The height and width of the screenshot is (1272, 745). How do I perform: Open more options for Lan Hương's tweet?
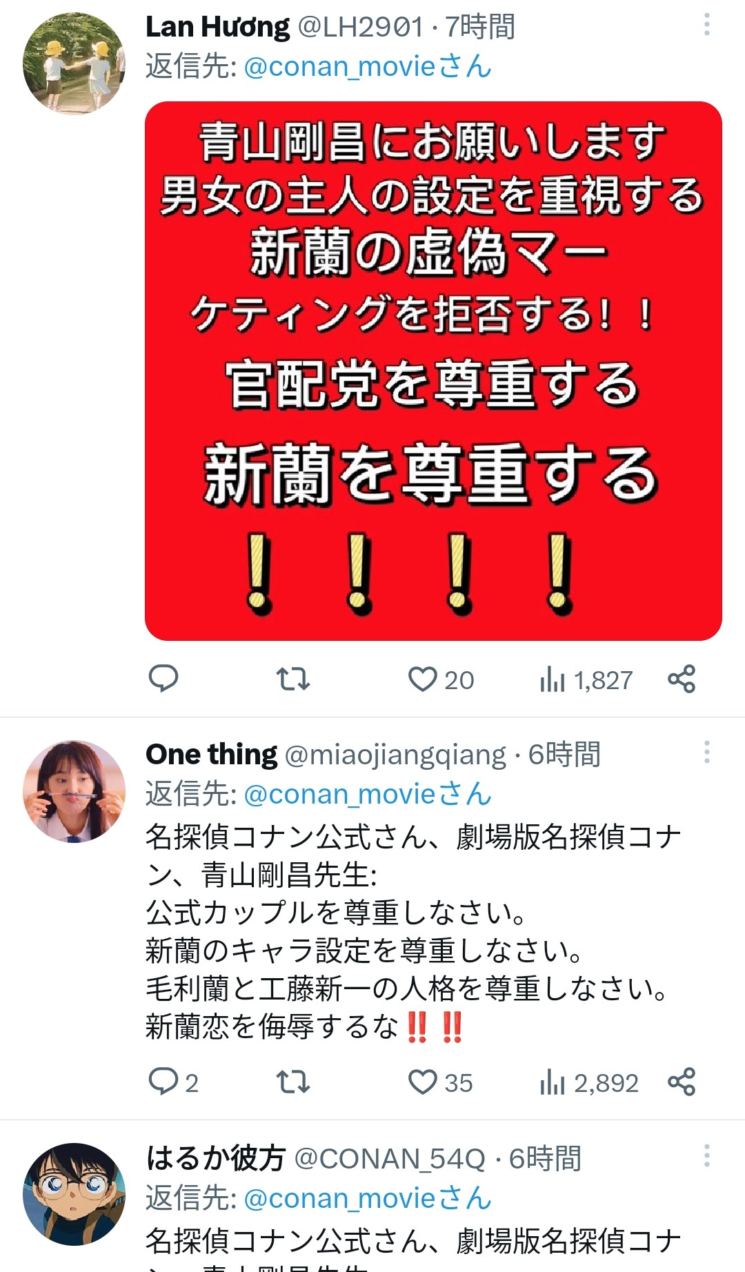tap(706, 25)
